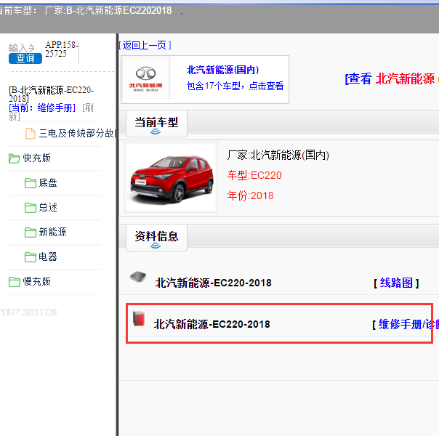Expand the 总述 folder
The height and width of the screenshot is (436, 439).
(x=48, y=207)
